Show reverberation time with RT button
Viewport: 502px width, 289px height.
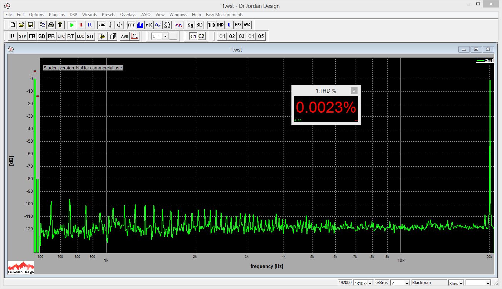(71, 36)
